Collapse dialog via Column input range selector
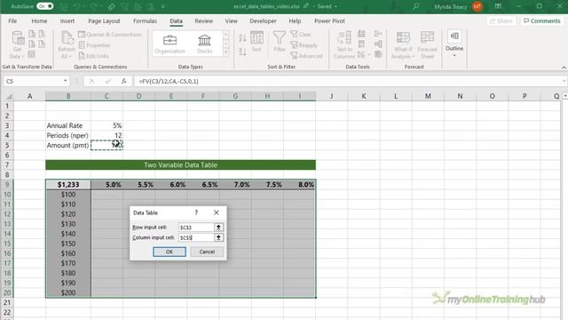The width and height of the screenshot is (568, 320). click(x=218, y=237)
